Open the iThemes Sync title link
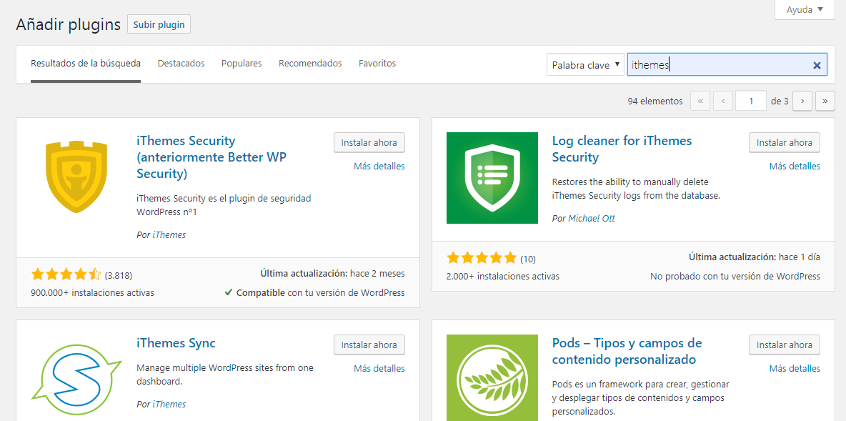 pyautogui.click(x=176, y=343)
